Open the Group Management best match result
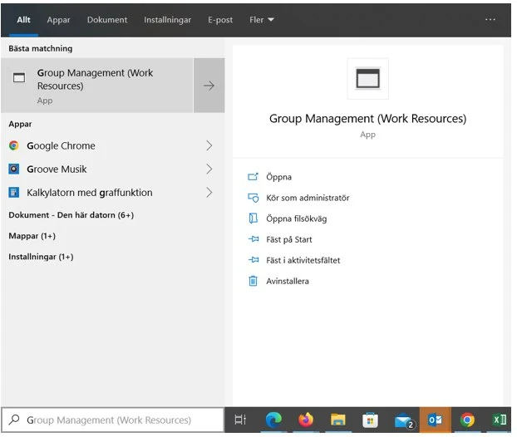 pyautogui.click(x=97, y=86)
